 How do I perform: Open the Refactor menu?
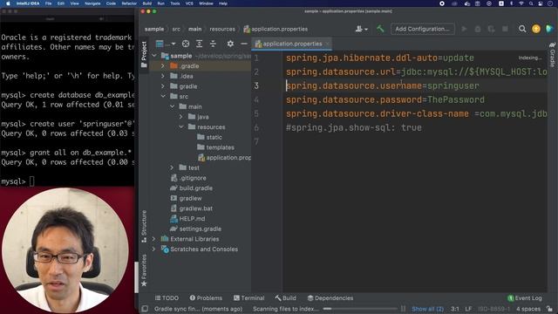(129, 3)
